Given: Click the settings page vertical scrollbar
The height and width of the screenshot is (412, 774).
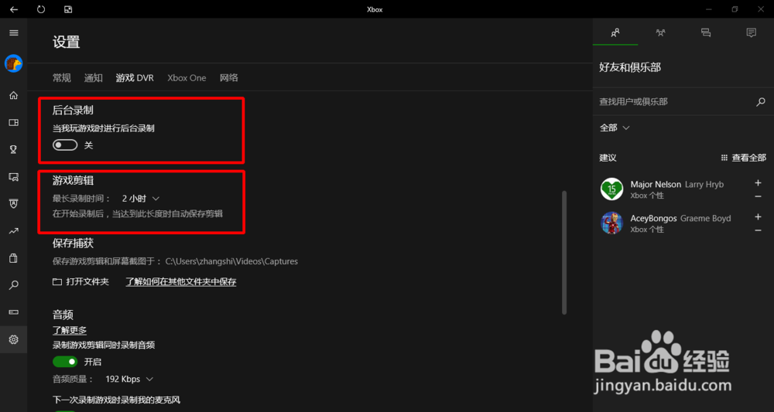Looking at the screenshot, I should point(564,252).
